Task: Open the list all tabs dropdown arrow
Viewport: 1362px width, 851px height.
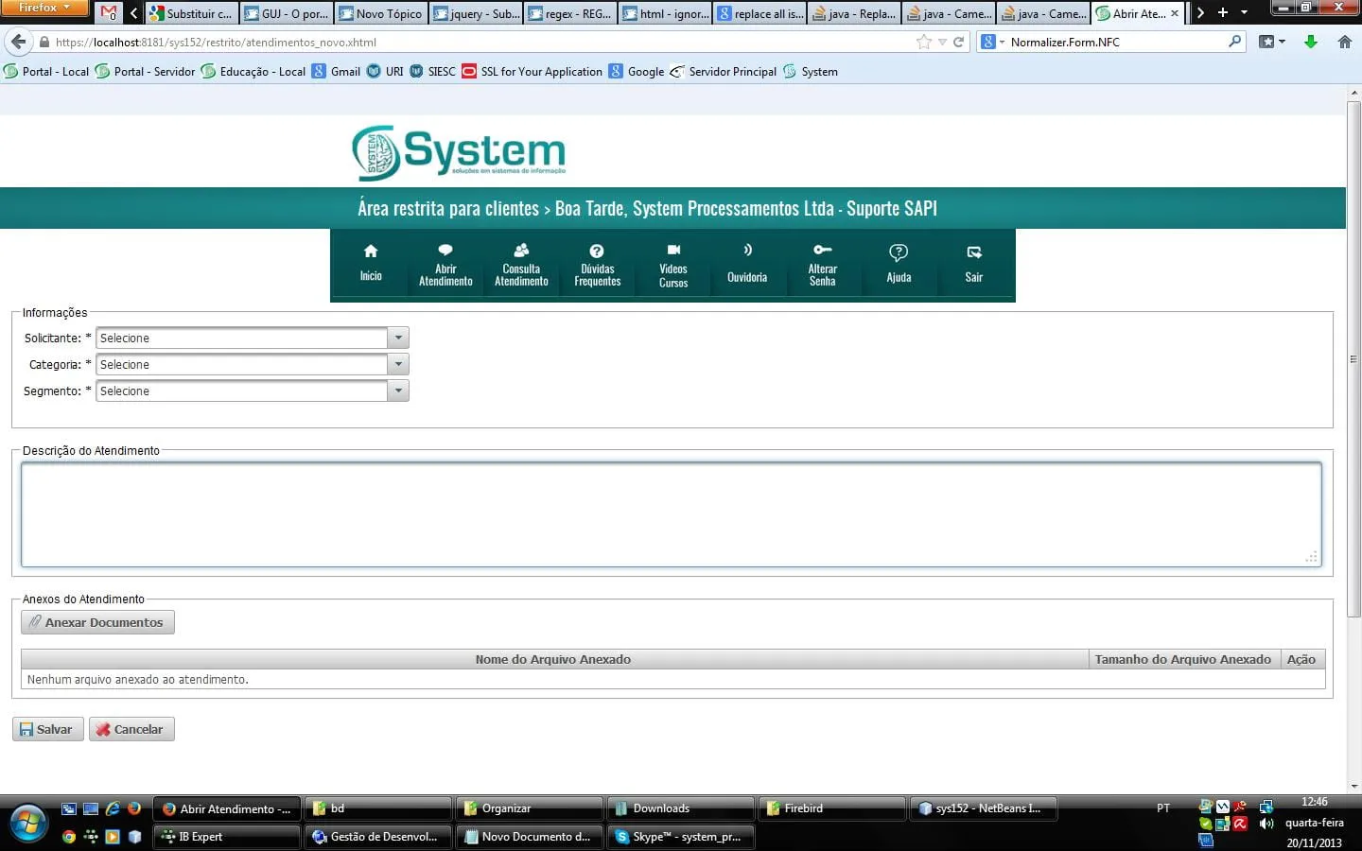Action: click(x=1244, y=13)
